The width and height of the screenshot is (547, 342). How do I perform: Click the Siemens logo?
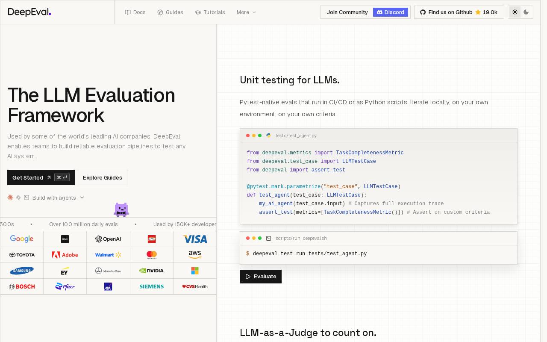point(152,286)
